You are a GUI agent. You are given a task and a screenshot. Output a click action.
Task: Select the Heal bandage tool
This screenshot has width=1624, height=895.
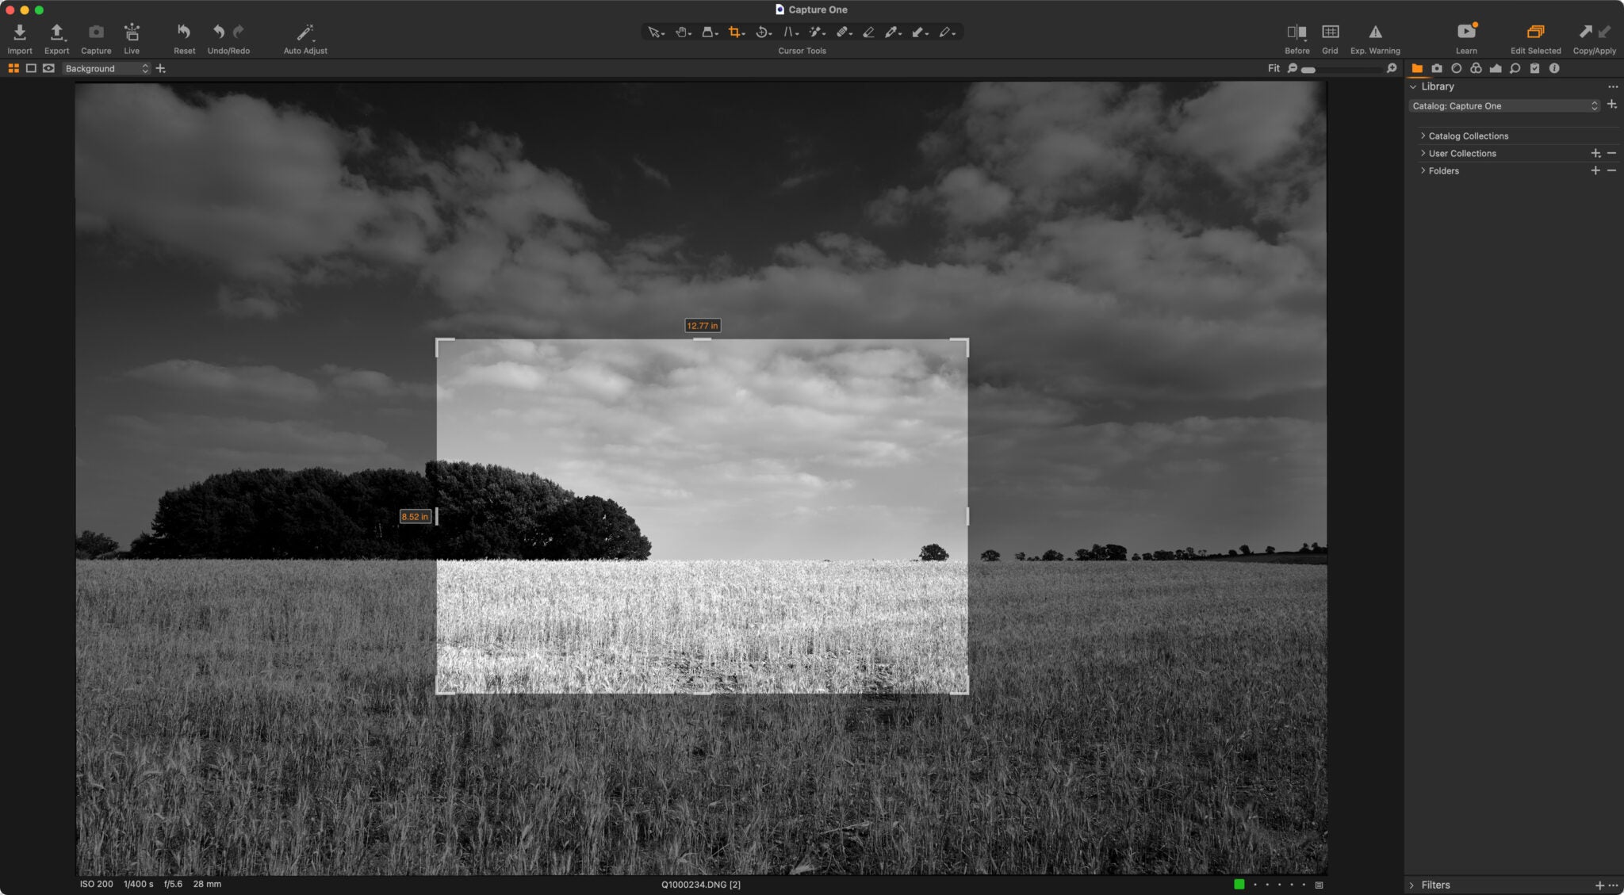click(x=842, y=33)
